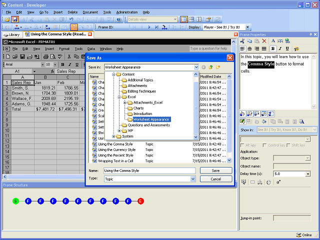This screenshot has height=240, width=320.
Task: Select the Introduction folder in tree
Action: (142, 113)
